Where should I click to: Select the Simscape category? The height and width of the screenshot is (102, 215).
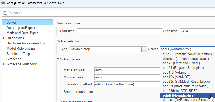pos(14,59)
